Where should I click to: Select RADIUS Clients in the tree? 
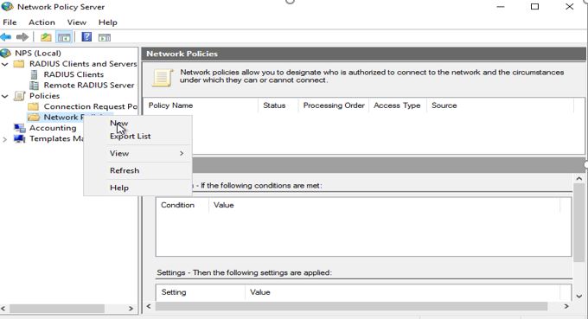click(73, 74)
